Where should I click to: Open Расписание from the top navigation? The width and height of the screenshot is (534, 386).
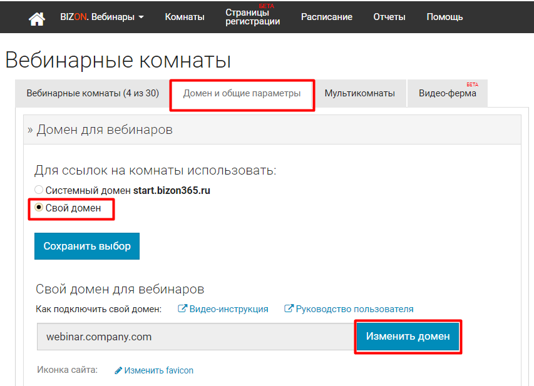point(326,17)
